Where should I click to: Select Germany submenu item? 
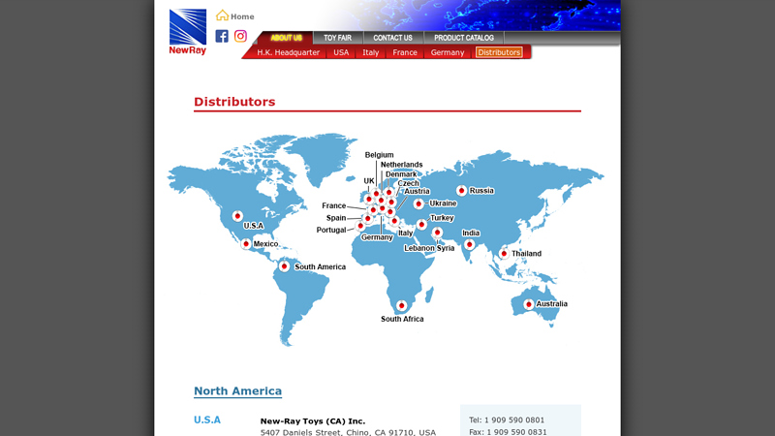coord(448,52)
